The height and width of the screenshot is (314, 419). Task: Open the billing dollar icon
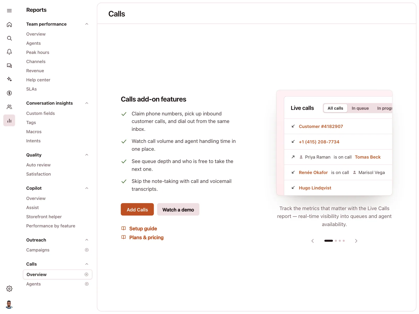coord(9,93)
